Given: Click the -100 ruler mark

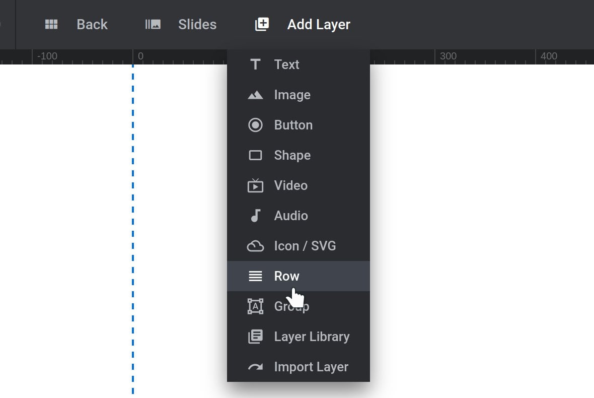Looking at the screenshot, I should [x=47, y=56].
